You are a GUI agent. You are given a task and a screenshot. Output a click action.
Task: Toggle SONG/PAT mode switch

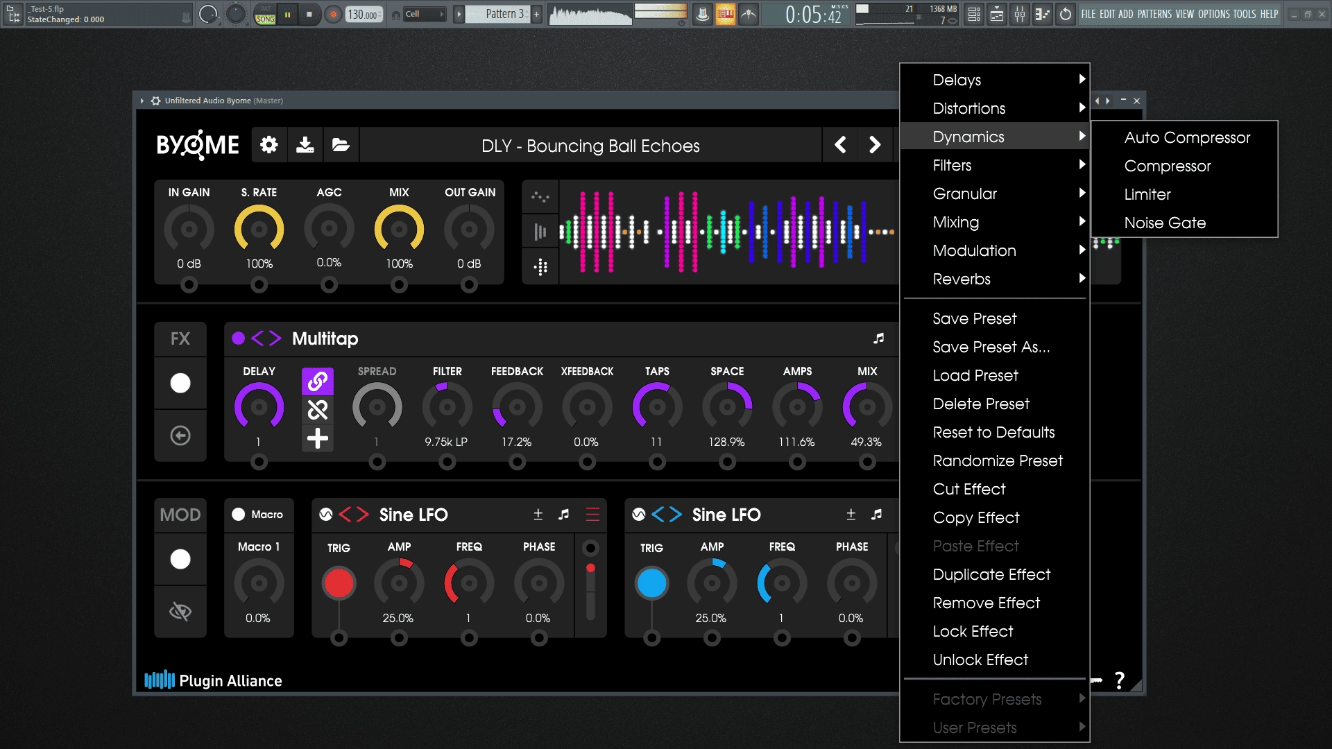(265, 14)
